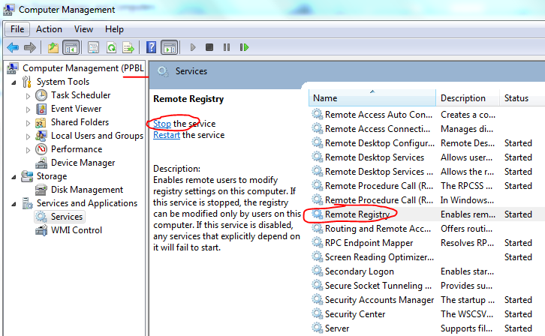The width and height of the screenshot is (545, 336).
Task: Click gear icon beside Remote Registry row
Action: coord(317,214)
